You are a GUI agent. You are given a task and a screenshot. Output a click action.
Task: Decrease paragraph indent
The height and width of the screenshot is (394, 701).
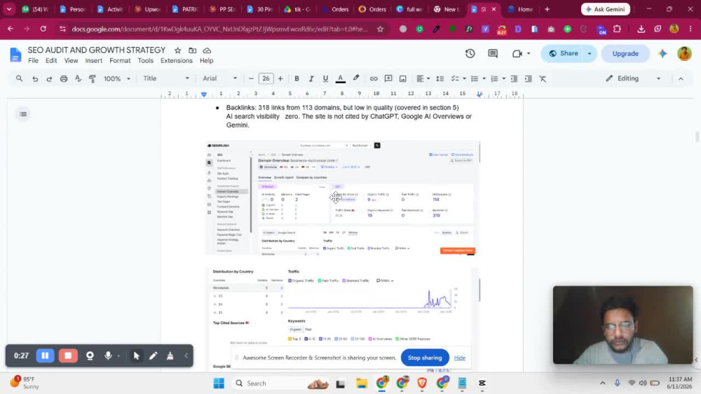pos(514,78)
